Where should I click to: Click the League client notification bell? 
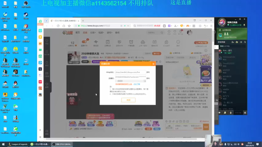coord(244,25)
